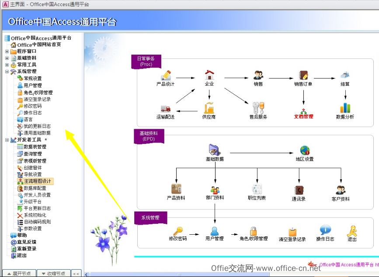Screen dimensions: 379x277
Task: Open the 通讯录 phone book icon
Action: coord(299,190)
